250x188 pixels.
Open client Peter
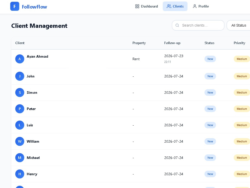point(31,109)
